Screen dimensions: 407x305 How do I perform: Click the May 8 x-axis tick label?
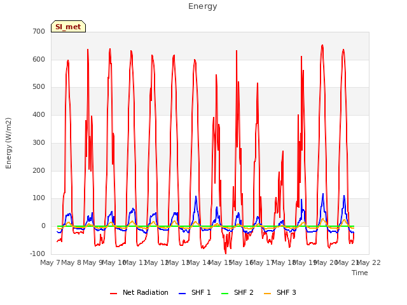(71, 262)
